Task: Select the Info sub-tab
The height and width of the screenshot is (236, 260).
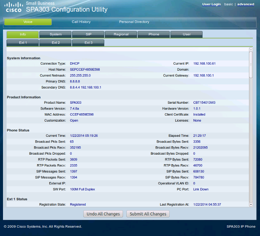Action: pos(23,34)
